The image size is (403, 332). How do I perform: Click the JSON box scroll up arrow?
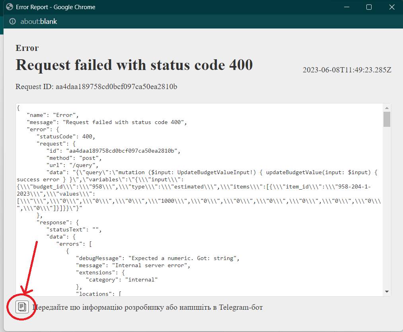pyautogui.click(x=387, y=108)
